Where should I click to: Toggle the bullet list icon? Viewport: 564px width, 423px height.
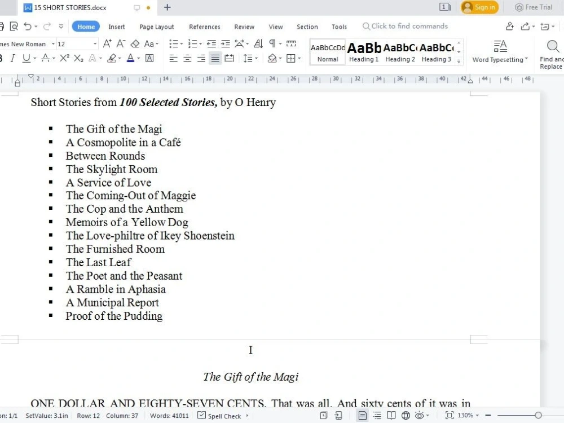174,43
